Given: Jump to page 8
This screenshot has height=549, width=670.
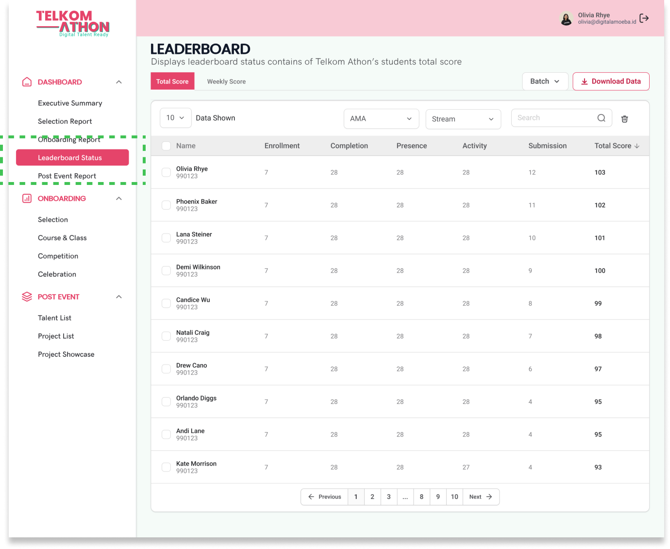Looking at the screenshot, I should (x=421, y=497).
